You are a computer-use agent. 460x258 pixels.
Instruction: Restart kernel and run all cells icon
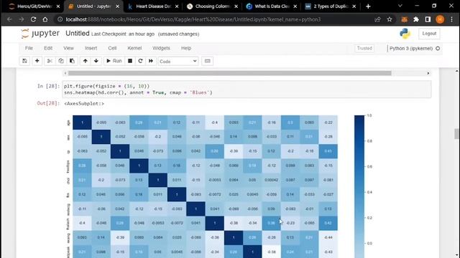[x=151, y=61]
